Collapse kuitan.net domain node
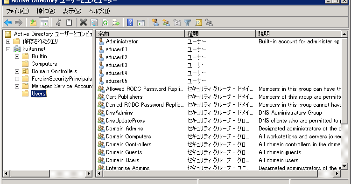Image resolution: width=351 pixels, height=184 pixels. coord(8,49)
